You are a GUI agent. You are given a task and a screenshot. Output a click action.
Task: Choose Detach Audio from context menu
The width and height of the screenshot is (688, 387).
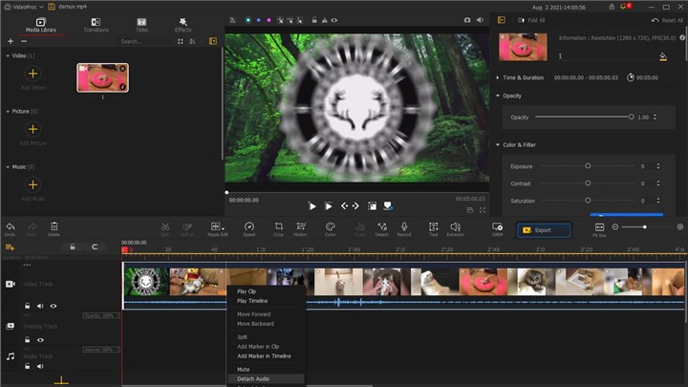coord(253,379)
